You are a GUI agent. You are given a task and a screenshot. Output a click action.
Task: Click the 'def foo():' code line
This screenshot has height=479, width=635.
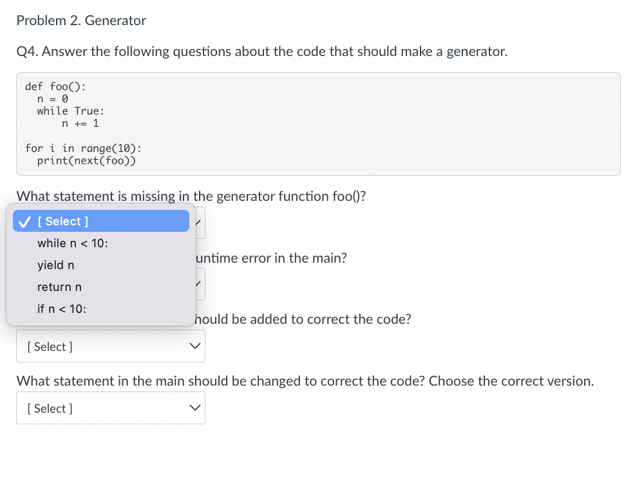tap(55, 87)
